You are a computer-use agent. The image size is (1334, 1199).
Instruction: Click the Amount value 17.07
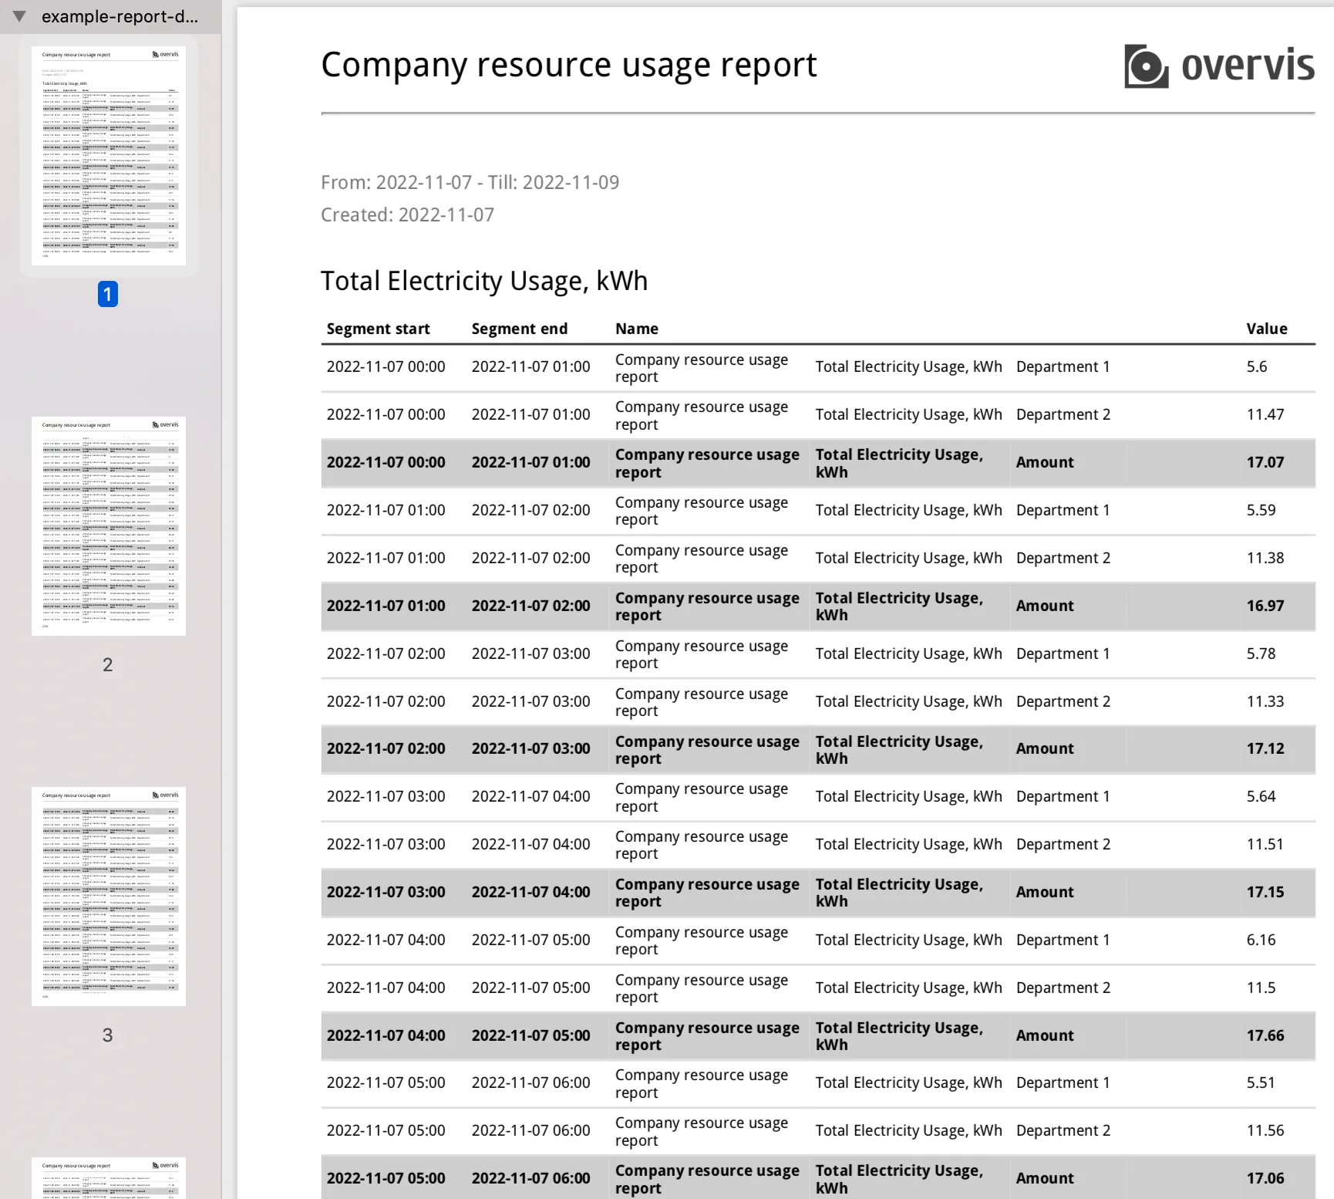click(x=1265, y=462)
